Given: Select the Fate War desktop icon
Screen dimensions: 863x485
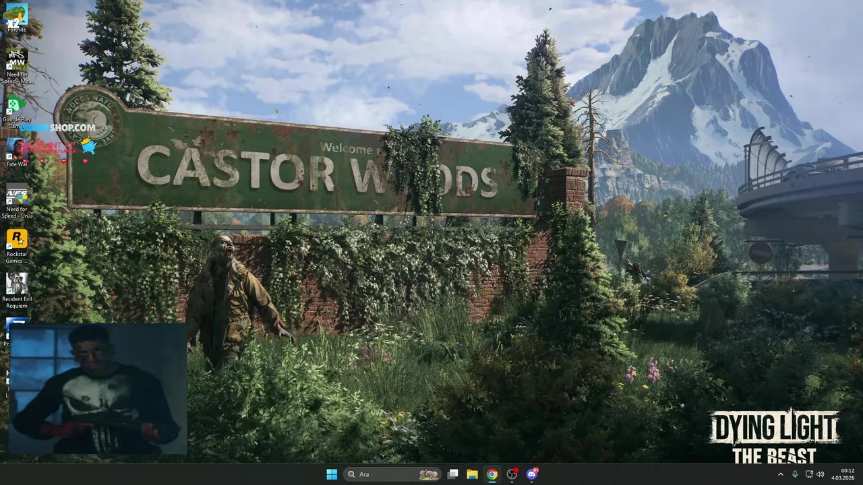Looking at the screenshot, I should (x=16, y=153).
